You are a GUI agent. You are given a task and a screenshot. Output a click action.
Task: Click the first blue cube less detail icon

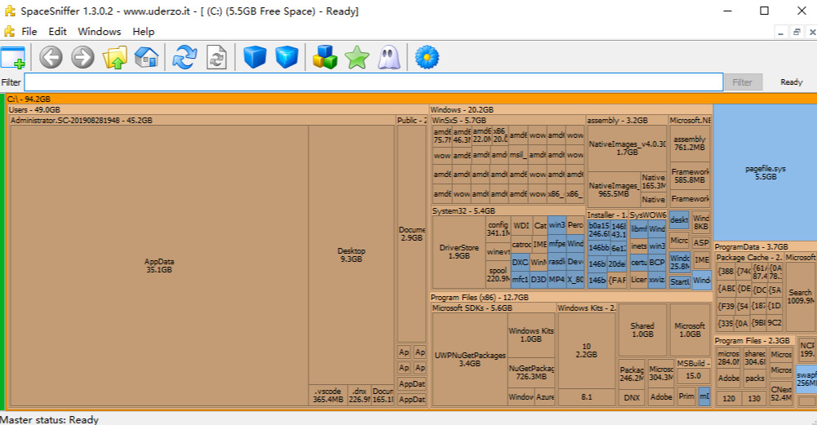[255, 57]
